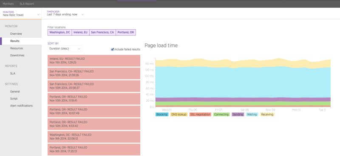
Task: Open the Monitors dropdown showing New Relic Travel
Action: point(21,14)
